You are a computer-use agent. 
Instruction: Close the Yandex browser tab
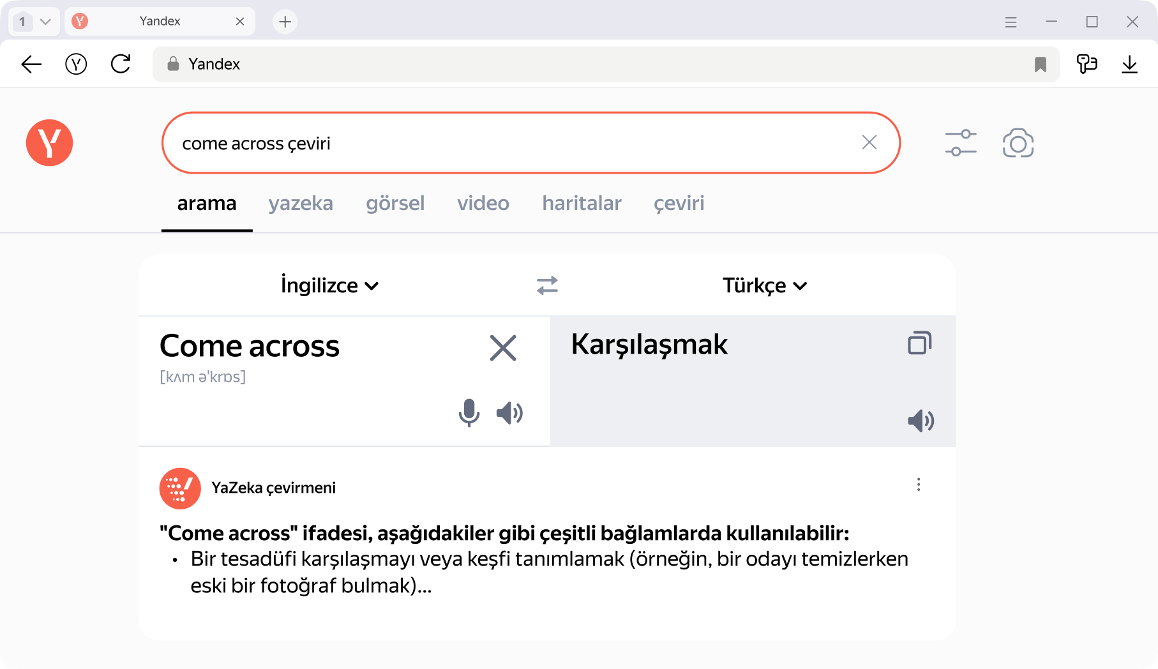[240, 22]
